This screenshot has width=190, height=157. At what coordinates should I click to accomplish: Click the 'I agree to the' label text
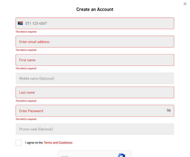click(34, 143)
